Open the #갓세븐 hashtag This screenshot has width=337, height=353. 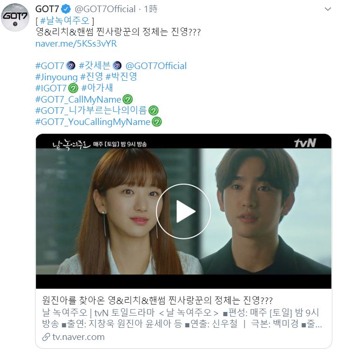pos(95,66)
